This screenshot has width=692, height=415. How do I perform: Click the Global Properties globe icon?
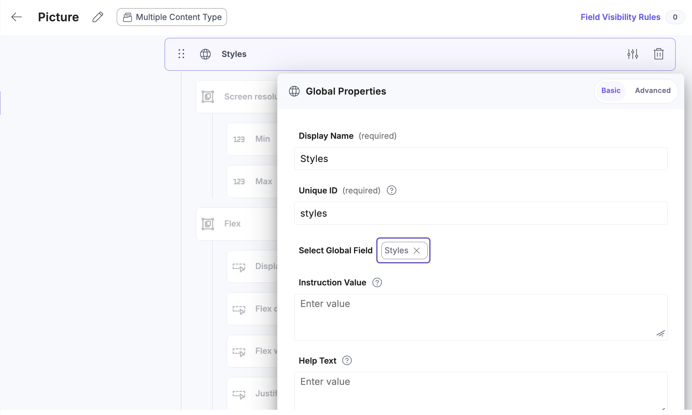[294, 91]
